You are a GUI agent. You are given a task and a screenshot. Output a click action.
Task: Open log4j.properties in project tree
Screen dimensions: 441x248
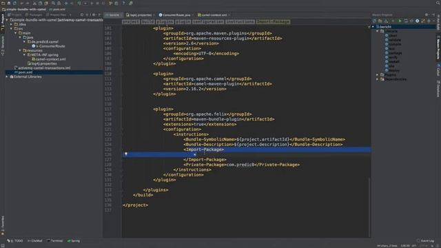42,63
